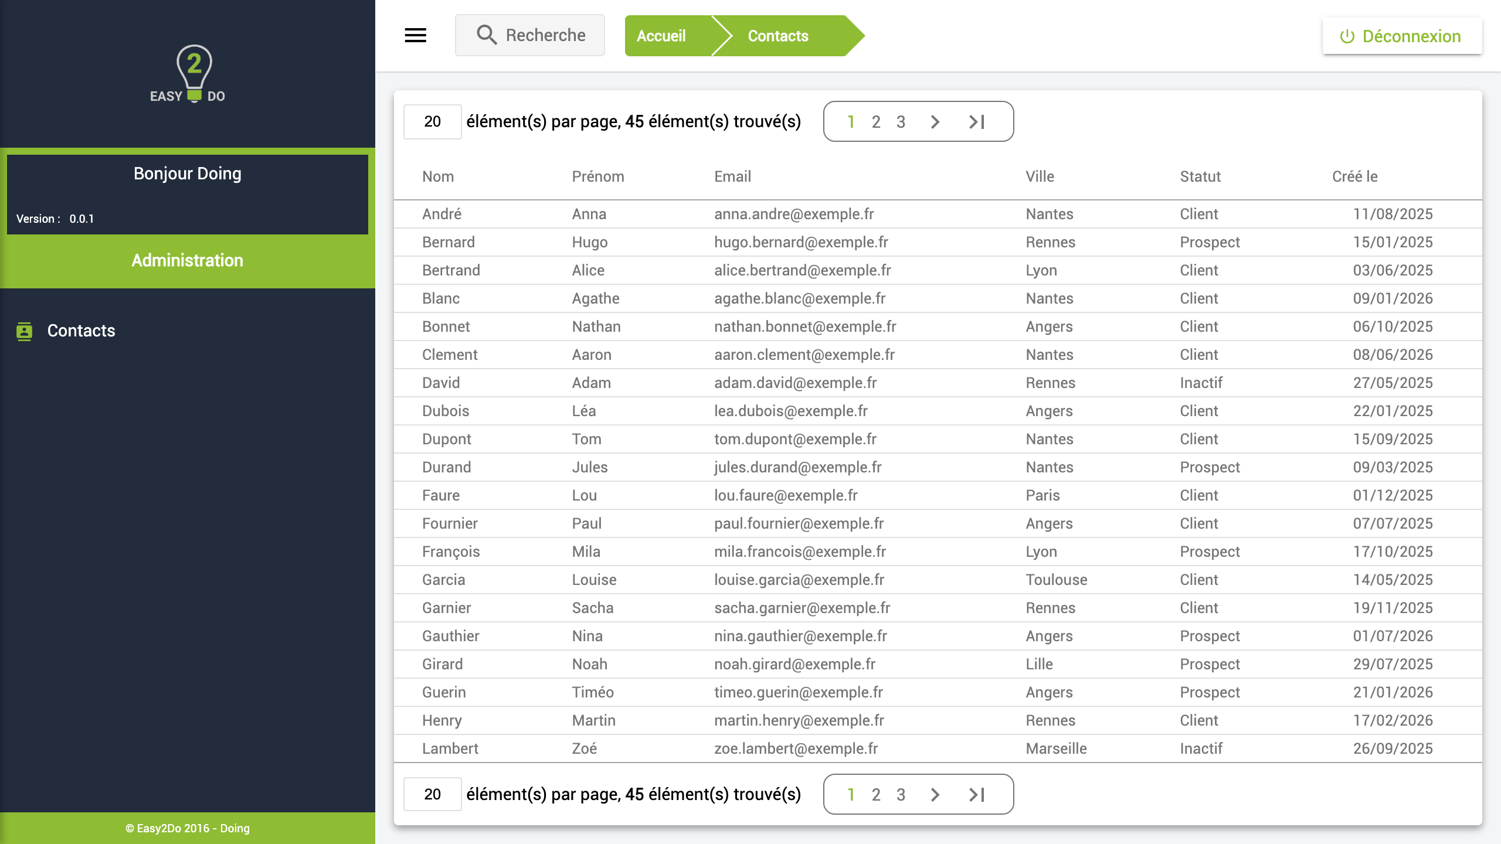Viewport: 1501px width, 844px height.
Task: Open the hamburger menu icon
Action: pyautogui.click(x=415, y=35)
